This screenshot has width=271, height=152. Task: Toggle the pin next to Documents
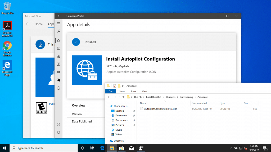[x=134, y=120]
